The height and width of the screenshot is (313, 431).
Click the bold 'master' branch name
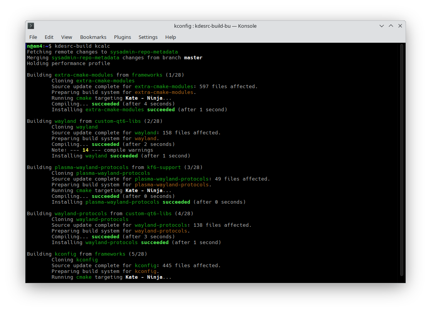[x=193, y=58]
